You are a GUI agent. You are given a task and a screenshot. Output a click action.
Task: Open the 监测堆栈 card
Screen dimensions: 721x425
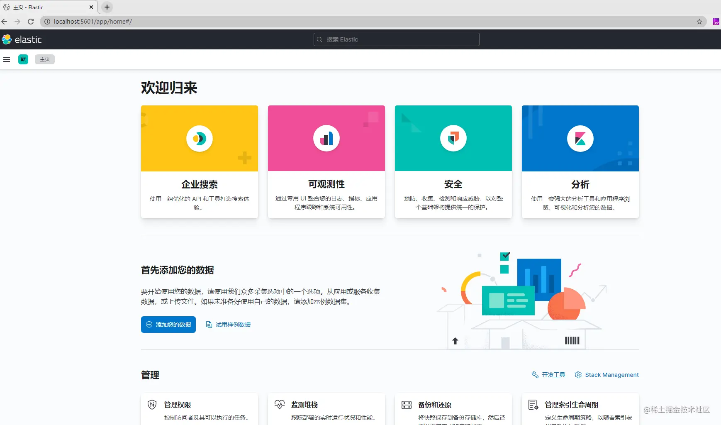(x=326, y=409)
